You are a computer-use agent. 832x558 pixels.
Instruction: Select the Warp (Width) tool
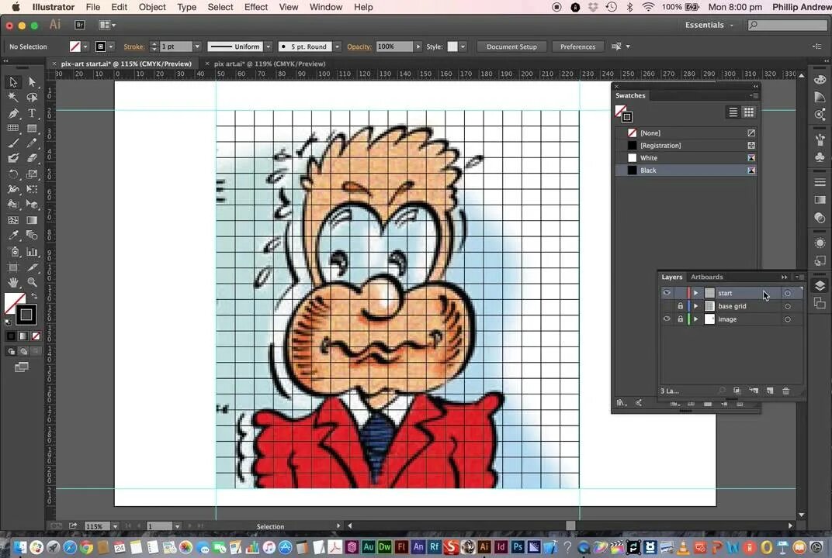click(13, 189)
